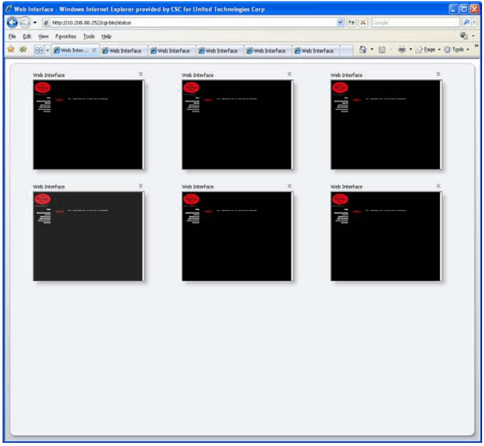The image size is (484, 446).
Task: Open the top-right Web Interface thumbnail
Action: pyautogui.click(x=386, y=124)
